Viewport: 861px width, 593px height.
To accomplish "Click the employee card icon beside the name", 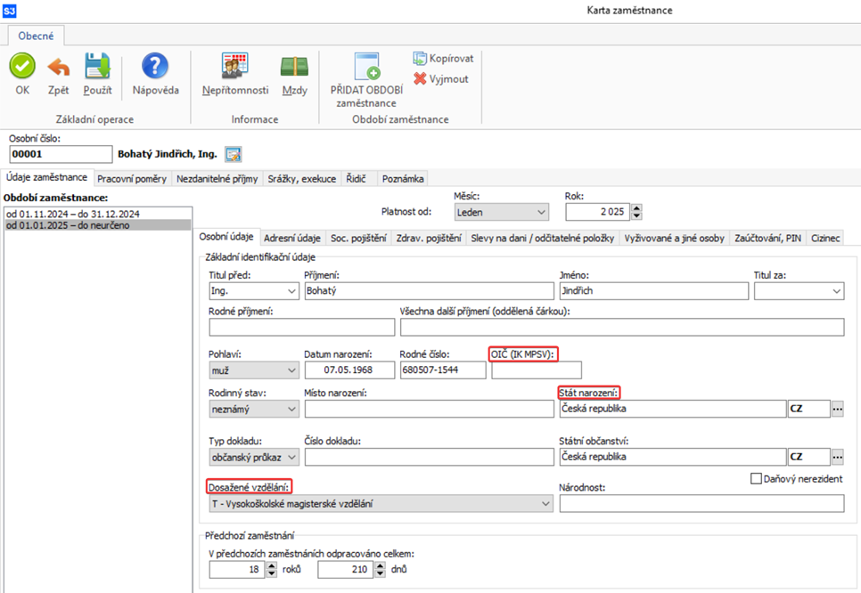I will (x=234, y=154).
